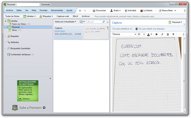Click the search magnifier icon
The width and height of the screenshot is (191, 118).
[104, 22]
